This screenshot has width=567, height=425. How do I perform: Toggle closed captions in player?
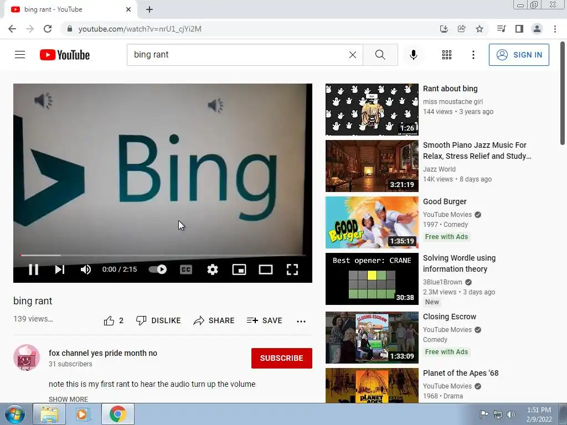186,269
